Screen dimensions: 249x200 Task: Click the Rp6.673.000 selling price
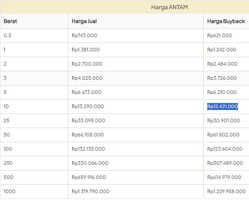click(x=86, y=92)
